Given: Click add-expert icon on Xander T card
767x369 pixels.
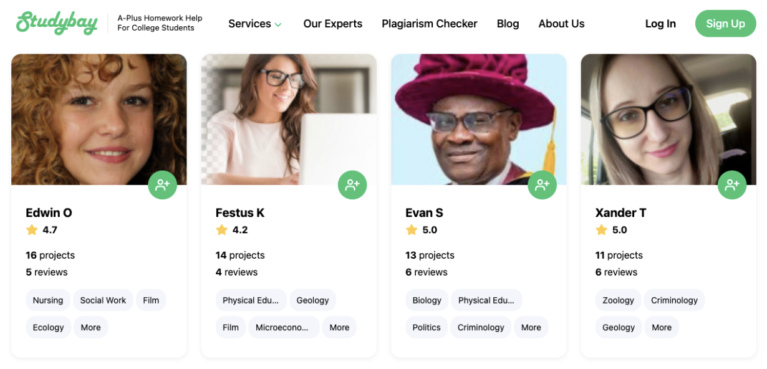Looking at the screenshot, I should point(732,184).
